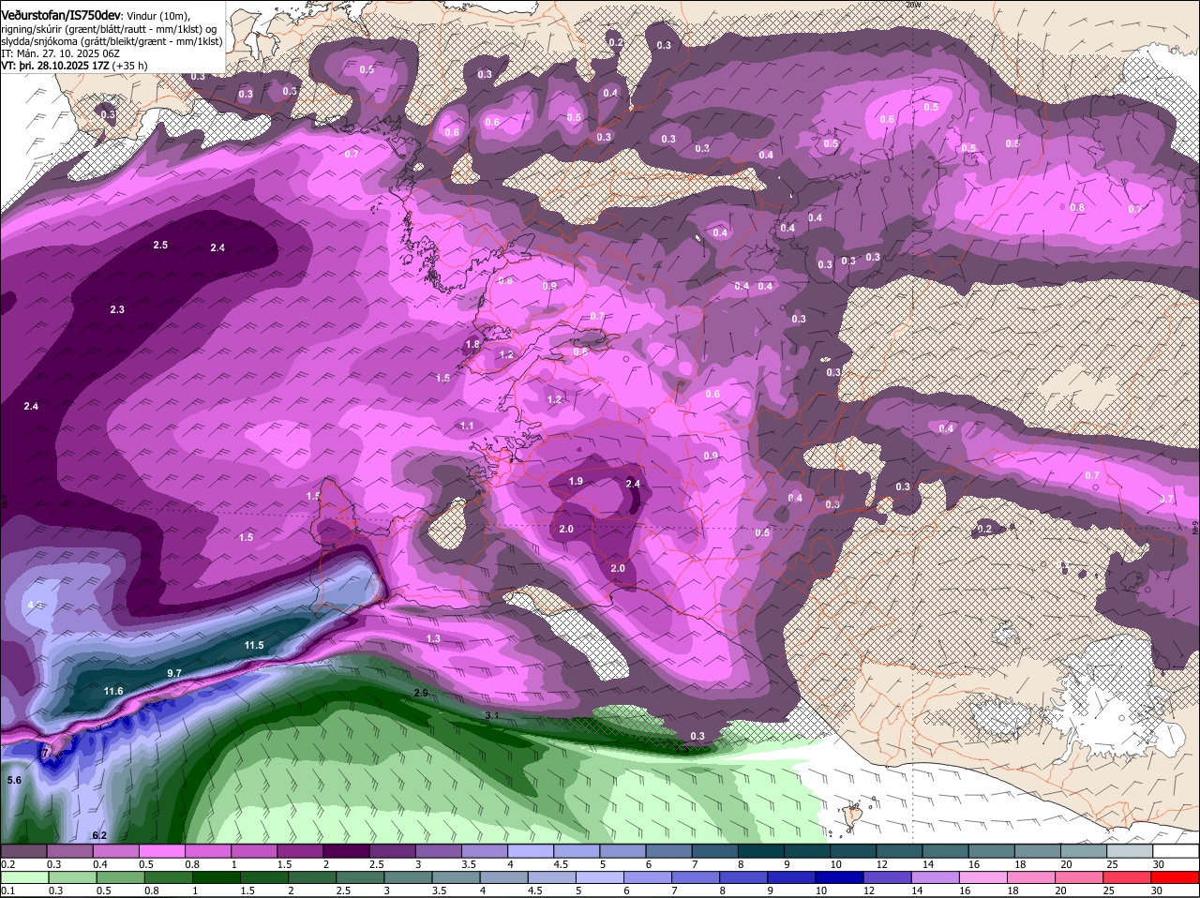The height and width of the screenshot is (898, 1200).
Task: Click the 11.5 value in the teal band
Action: click(x=254, y=646)
